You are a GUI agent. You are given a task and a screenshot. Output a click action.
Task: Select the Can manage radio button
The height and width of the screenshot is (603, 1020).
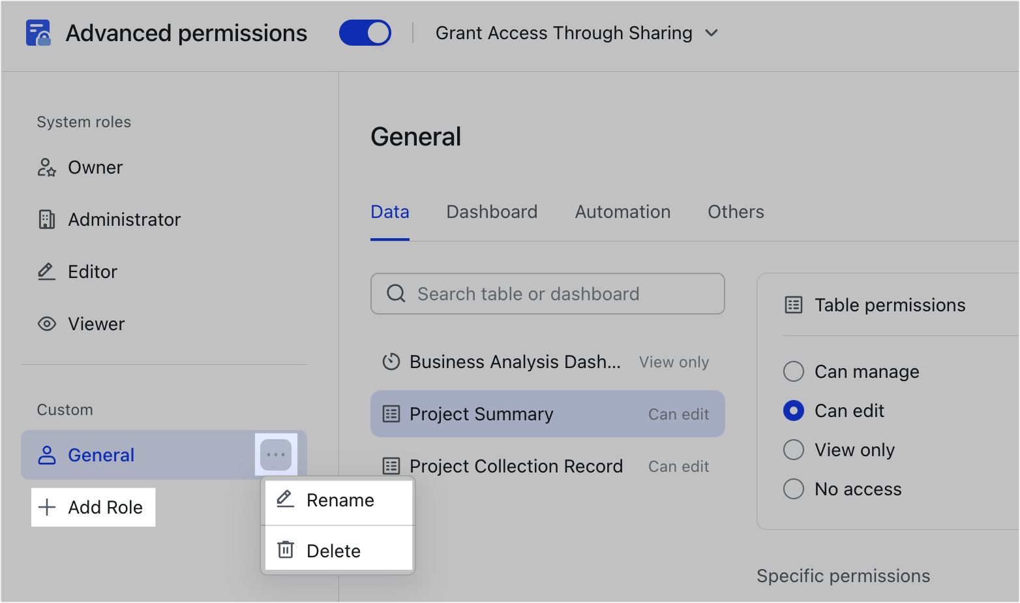793,371
